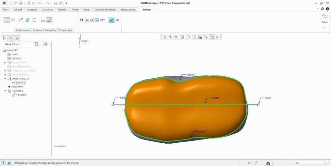Click the Zoom Out icon
Image resolution: width=331 pixels, height=166 pixels.
point(176,37)
